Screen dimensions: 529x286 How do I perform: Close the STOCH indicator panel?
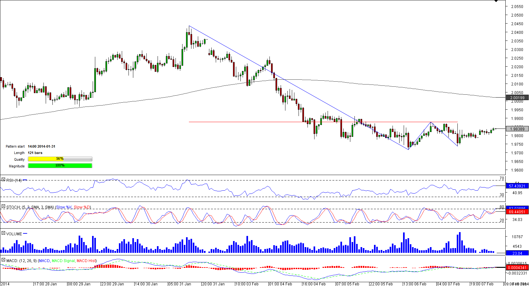3,207
